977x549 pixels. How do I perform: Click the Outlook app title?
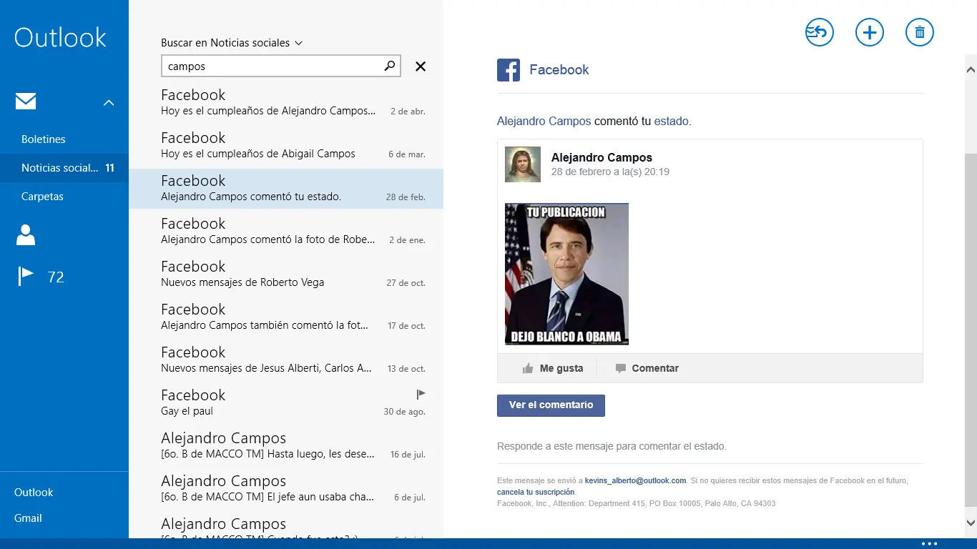(60, 37)
